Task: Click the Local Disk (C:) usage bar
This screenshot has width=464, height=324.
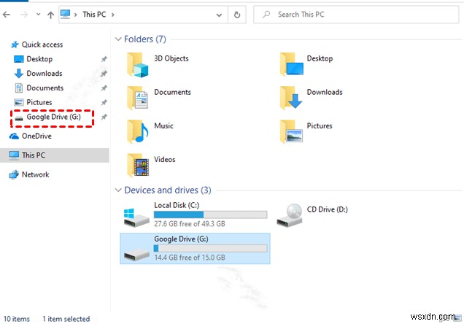Action: [210, 215]
